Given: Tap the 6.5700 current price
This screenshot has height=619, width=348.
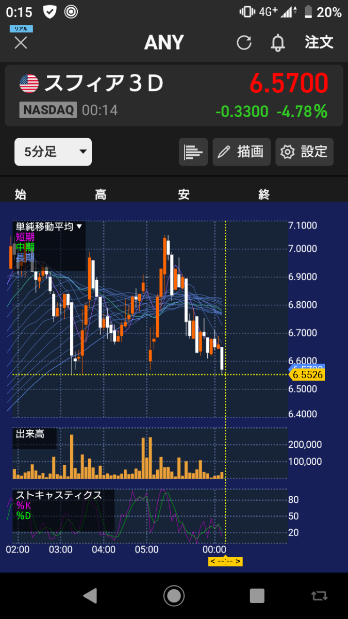Looking at the screenshot, I should 289,83.
